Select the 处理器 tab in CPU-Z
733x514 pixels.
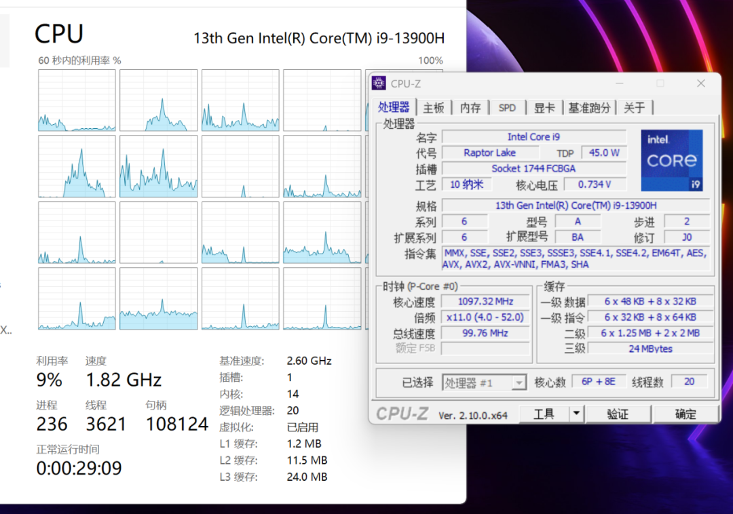394,107
